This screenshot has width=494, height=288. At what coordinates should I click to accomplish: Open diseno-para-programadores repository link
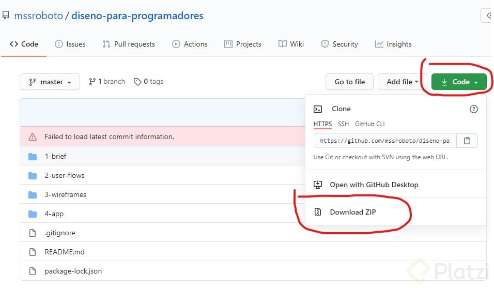click(x=137, y=16)
